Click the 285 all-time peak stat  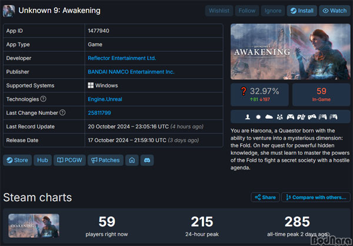point(297,226)
